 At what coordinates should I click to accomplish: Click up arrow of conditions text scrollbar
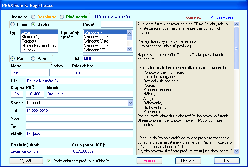[x=236, y=24]
